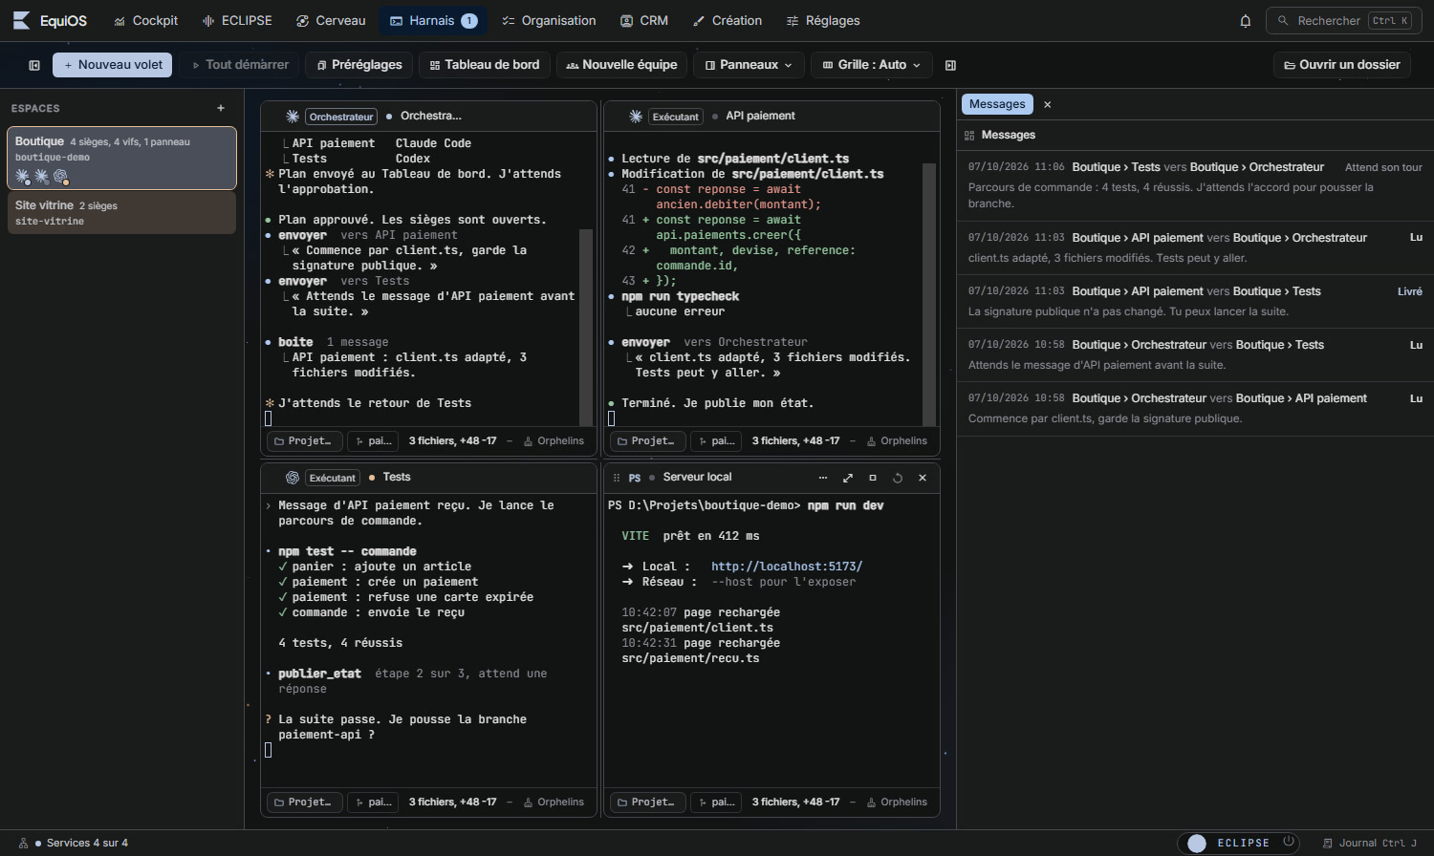Click the PS shell icon in Serveur local

pyautogui.click(x=635, y=478)
